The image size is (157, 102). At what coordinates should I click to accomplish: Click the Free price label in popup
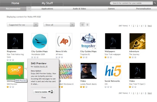(x=44, y=98)
